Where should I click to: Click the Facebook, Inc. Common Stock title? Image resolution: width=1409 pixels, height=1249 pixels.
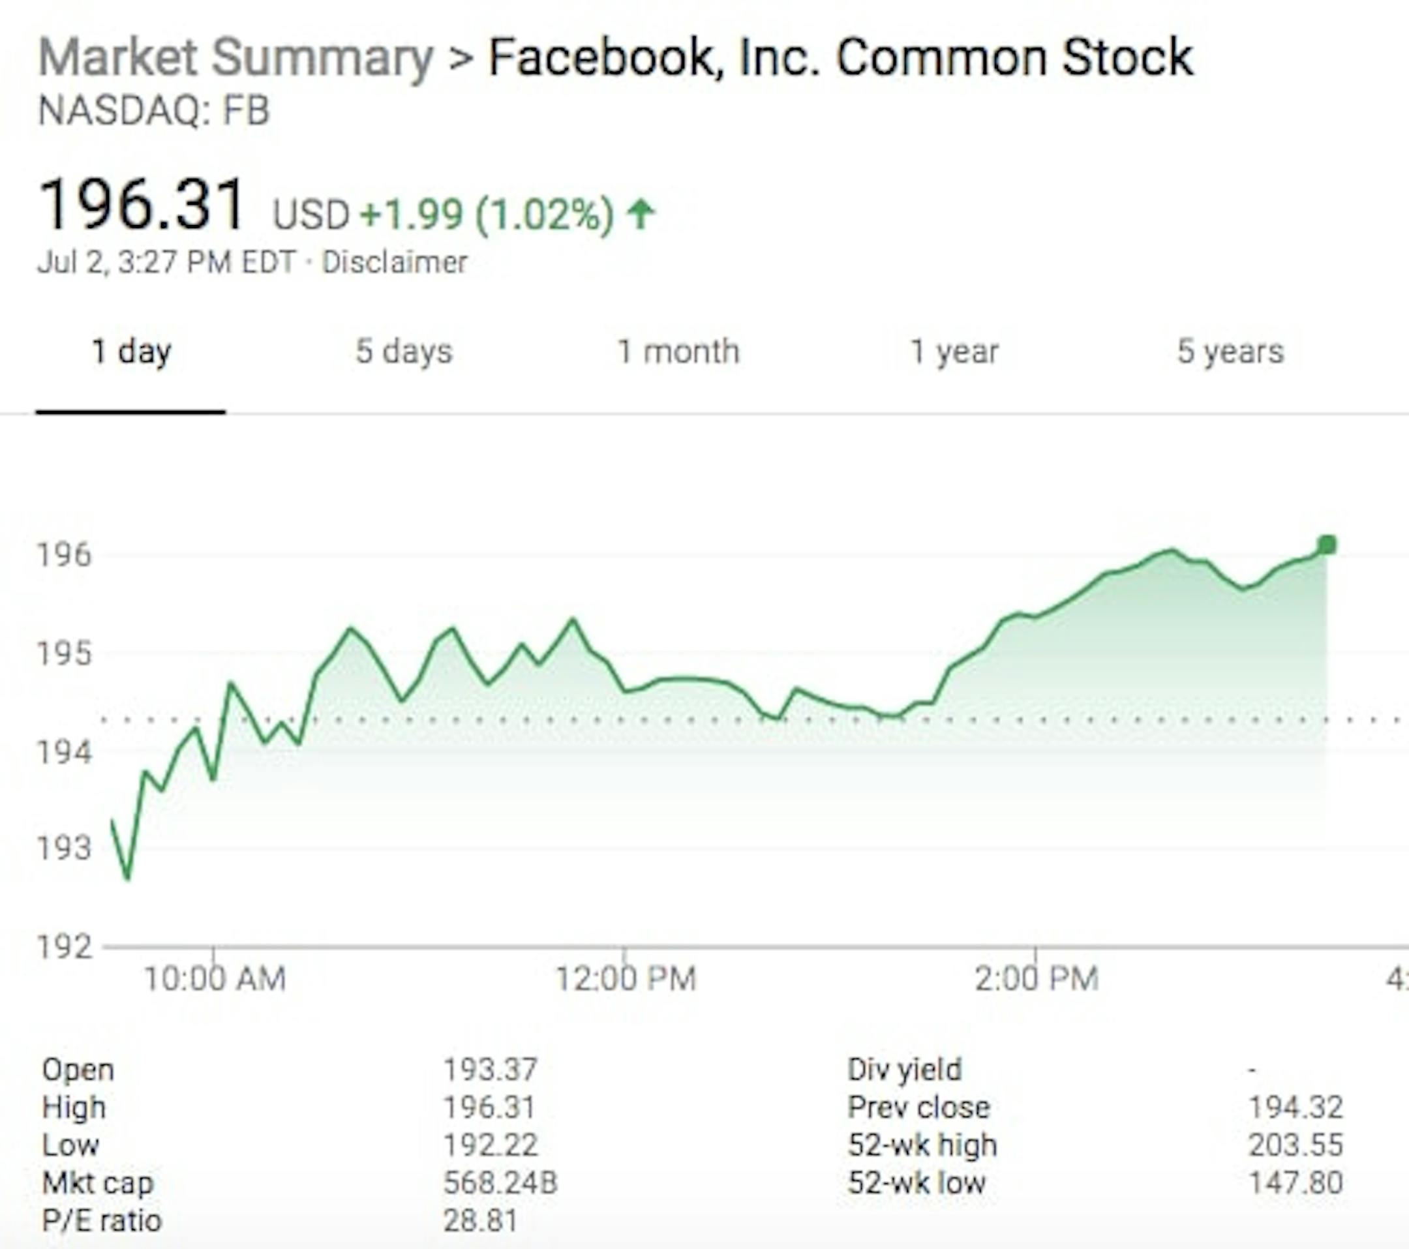[841, 58]
